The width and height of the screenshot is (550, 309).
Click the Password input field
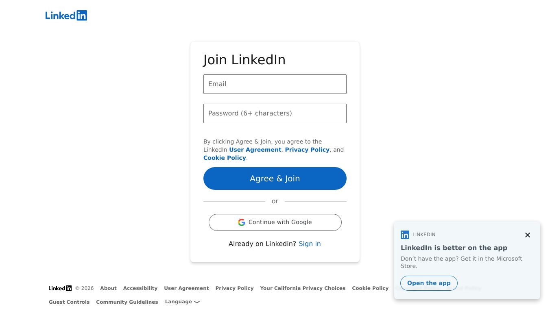click(275, 113)
